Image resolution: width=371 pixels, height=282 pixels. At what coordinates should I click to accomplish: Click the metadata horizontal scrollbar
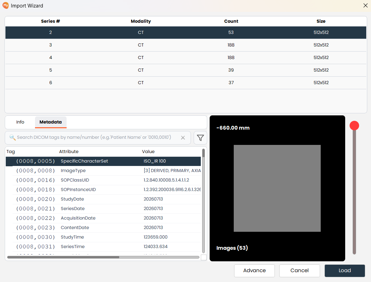(103, 257)
